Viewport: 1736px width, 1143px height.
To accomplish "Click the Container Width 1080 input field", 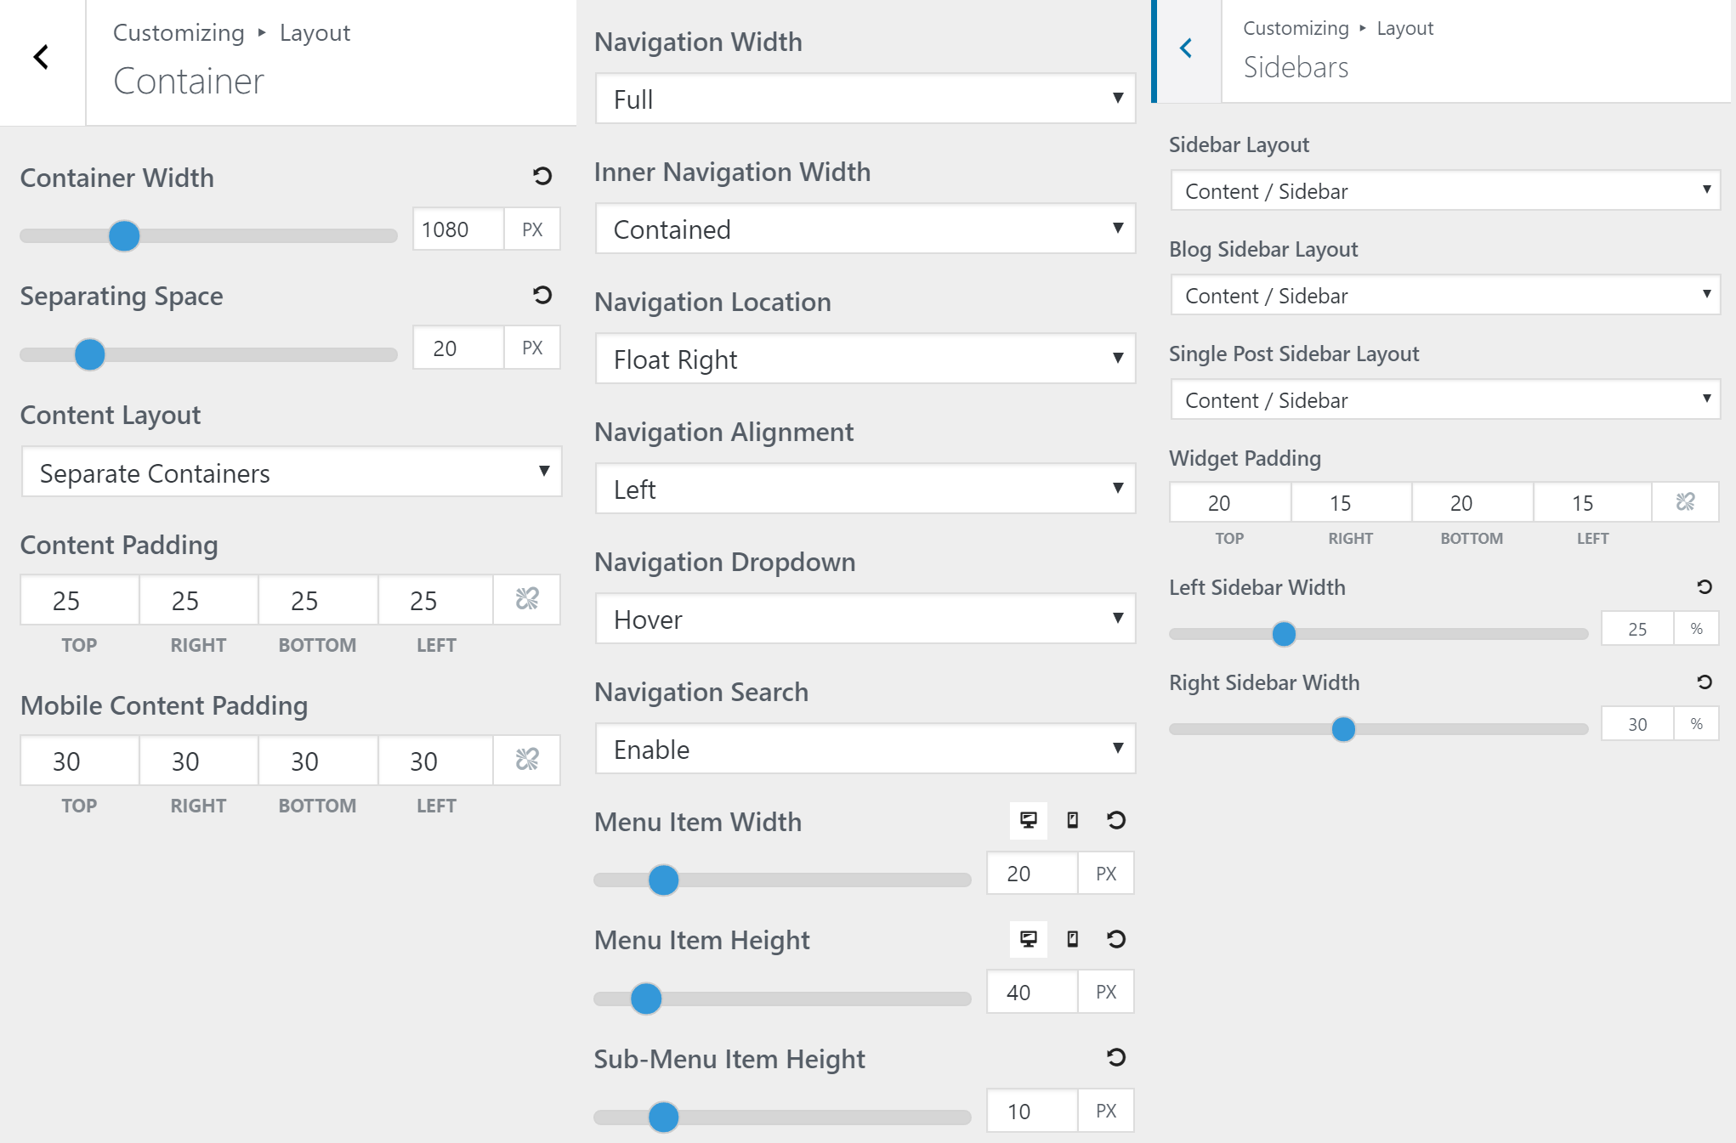I will coord(457,229).
